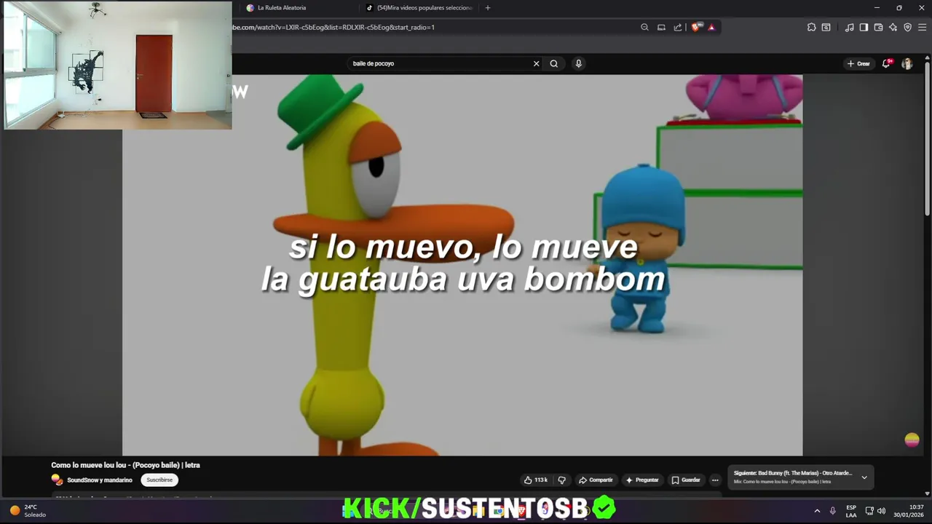Click the Suscribirse button

(x=159, y=480)
